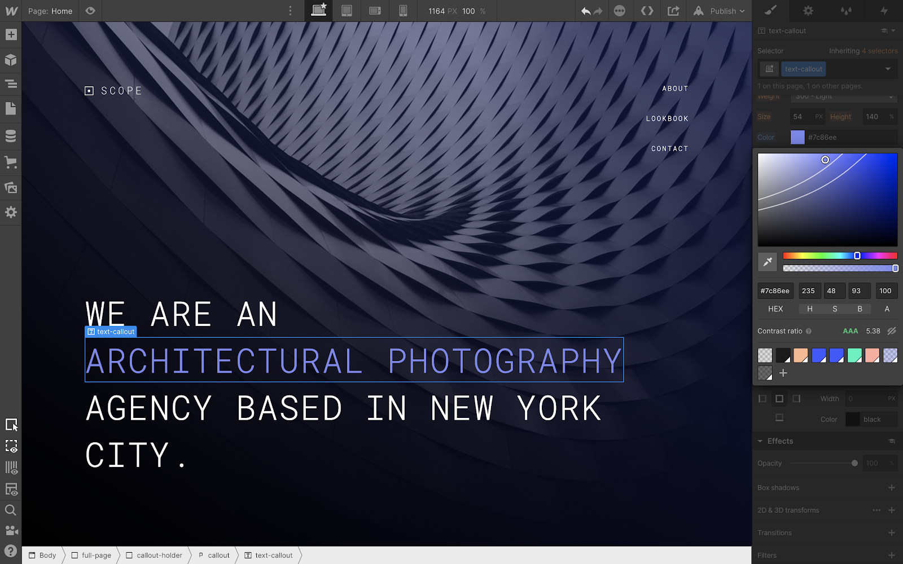Open the Add Elements panel

pos(11,34)
